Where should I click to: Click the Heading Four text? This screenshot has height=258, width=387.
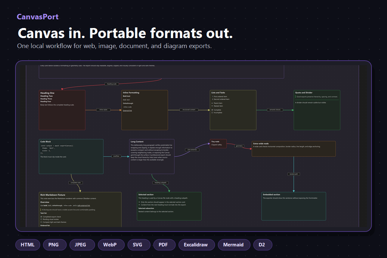(x=46, y=102)
